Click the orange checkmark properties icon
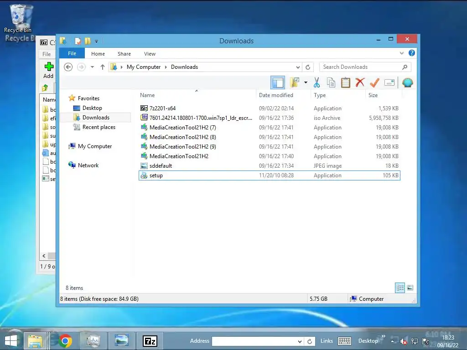This screenshot has height=350, width=467. (x=374, y=82)
